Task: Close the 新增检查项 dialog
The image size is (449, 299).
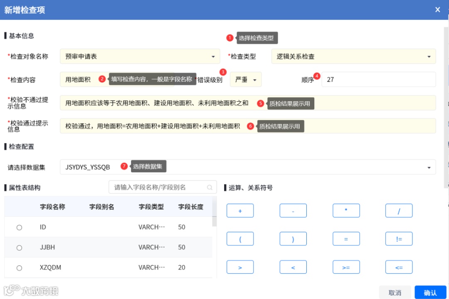Action: click(x=437, y=10)
